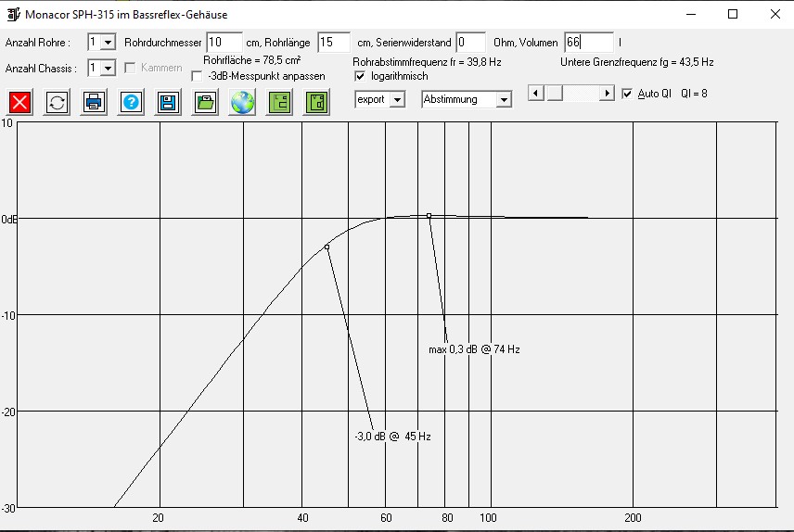Click the globe web icon
The height and width of the screenshot is (532, 794).
[x=242, y=102]
